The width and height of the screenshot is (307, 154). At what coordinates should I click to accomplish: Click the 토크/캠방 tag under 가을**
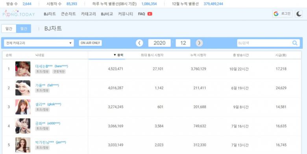[x=42, y=90]
